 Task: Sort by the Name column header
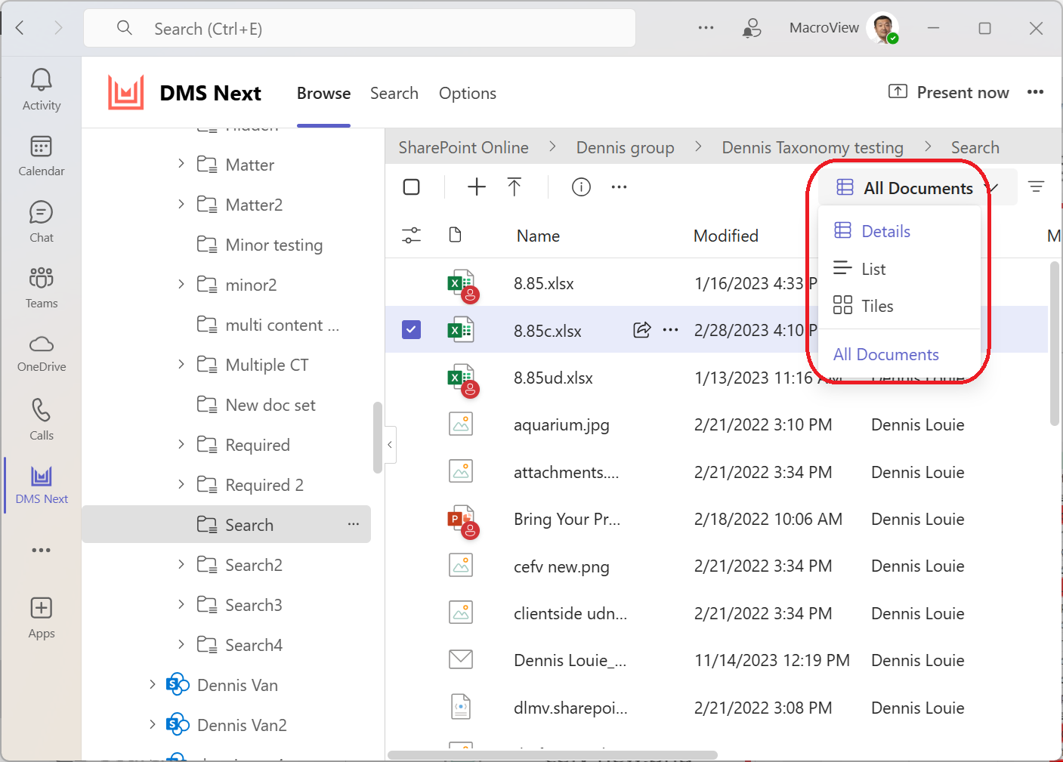point(538,236)
